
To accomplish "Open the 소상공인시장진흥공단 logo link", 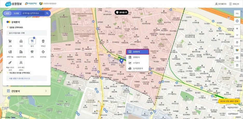I will (x=48, y=4).
